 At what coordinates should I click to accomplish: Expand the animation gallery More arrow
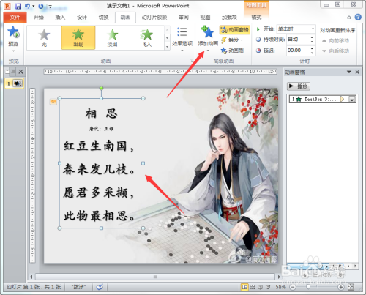(x=167, y=46)
